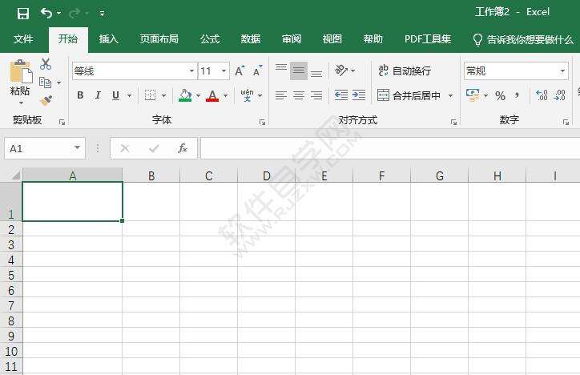Open the 文件 menu

(x=23, y=38)
